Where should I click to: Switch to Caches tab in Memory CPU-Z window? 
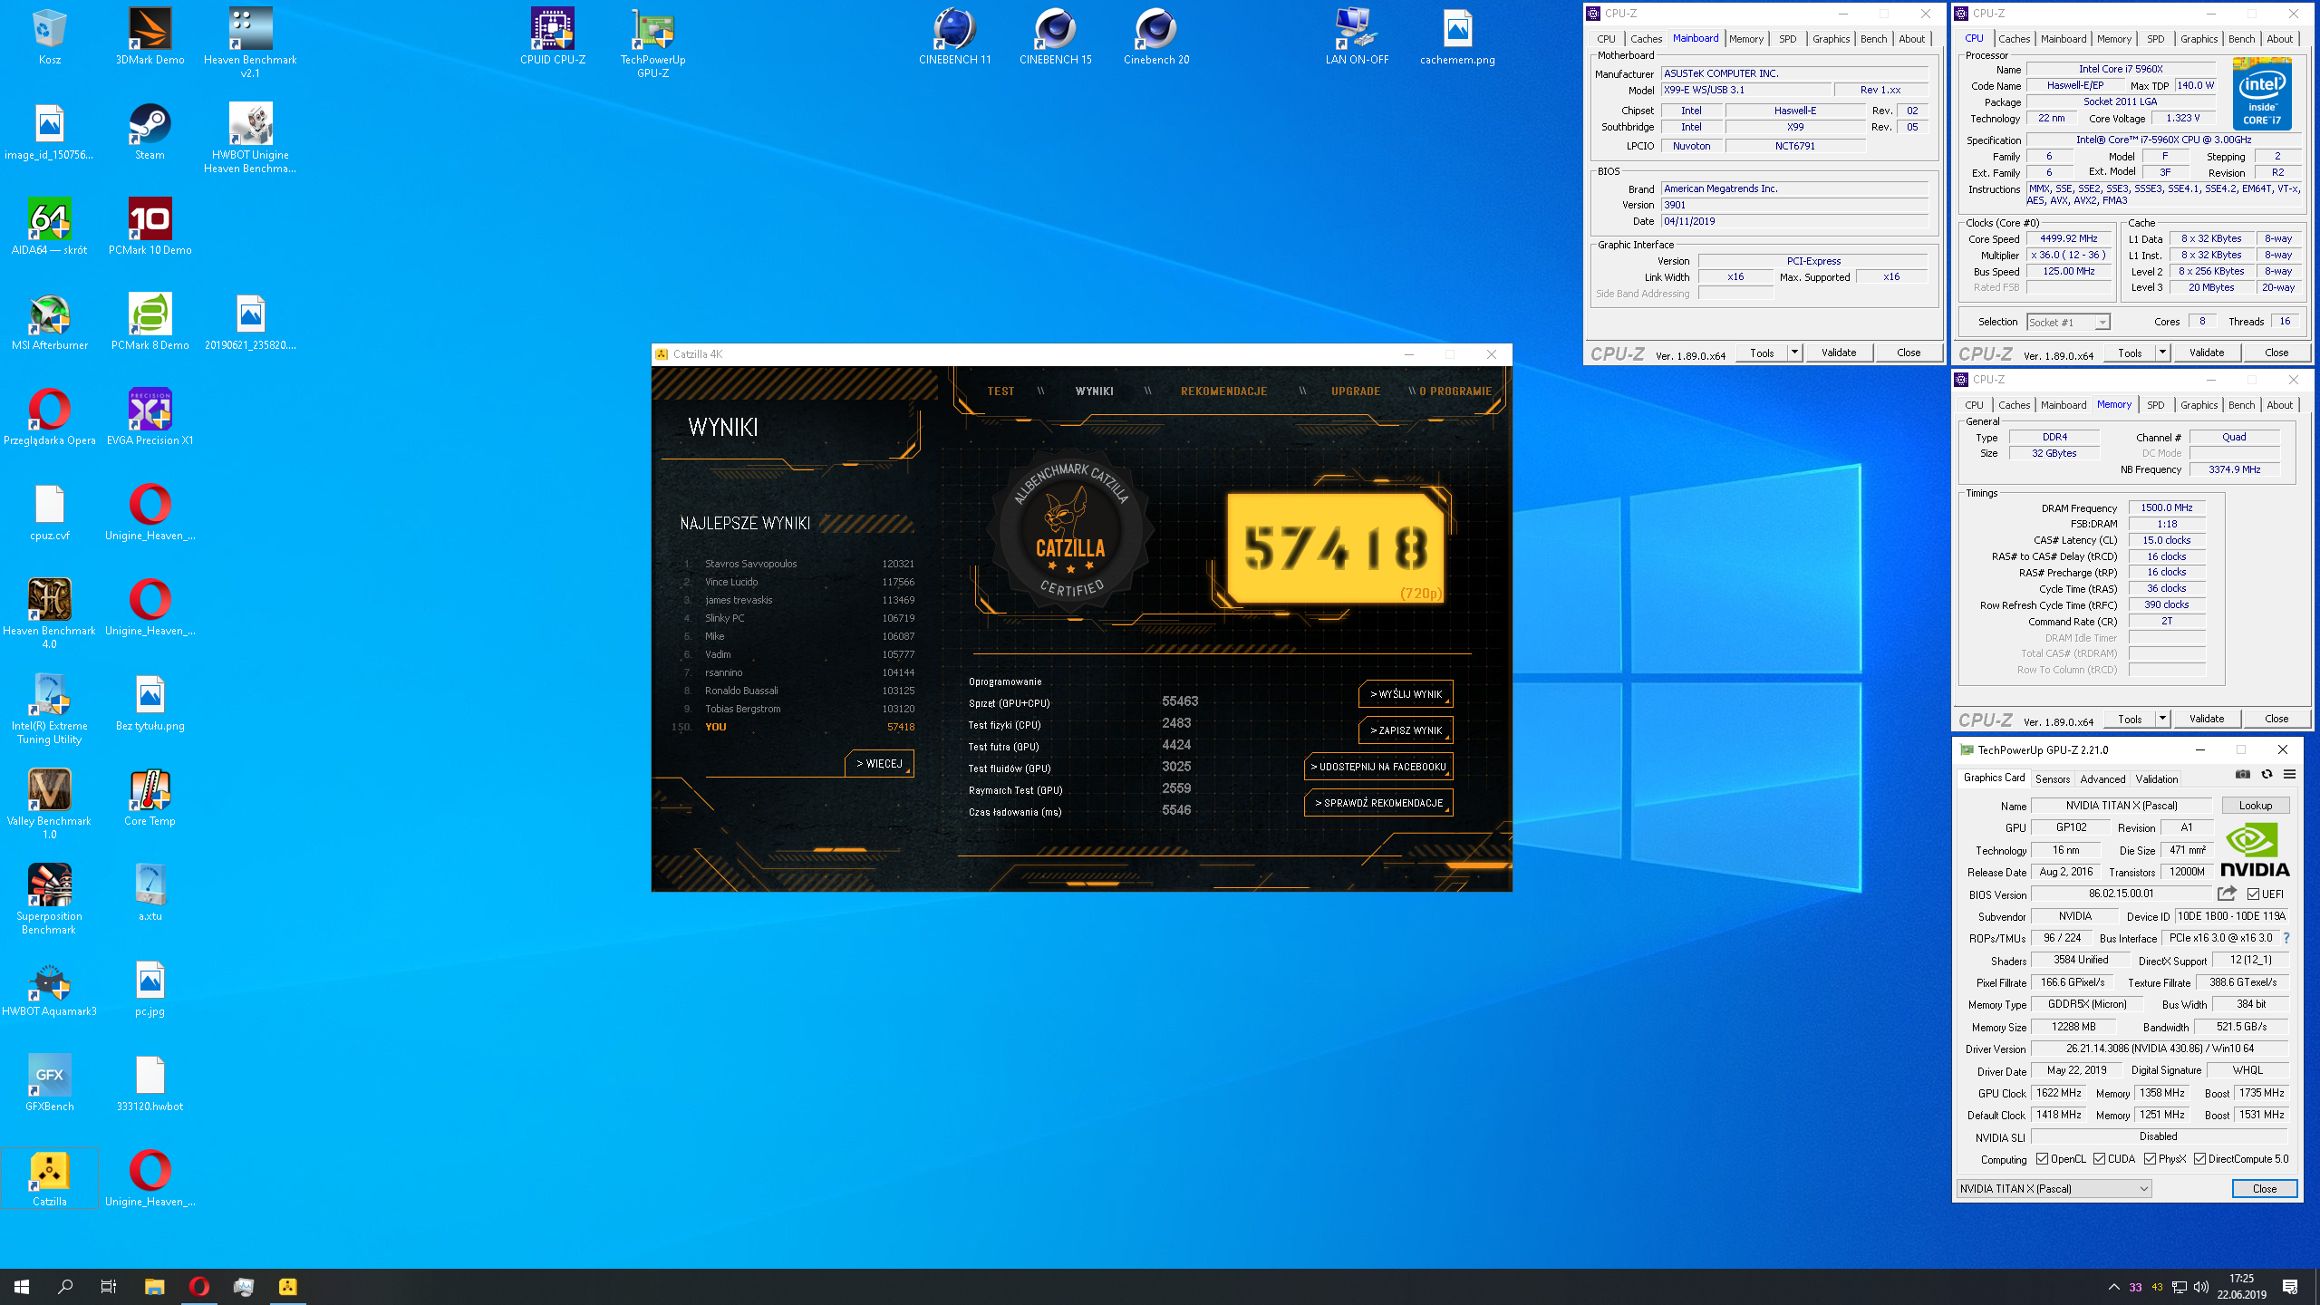click(2014, 405)
